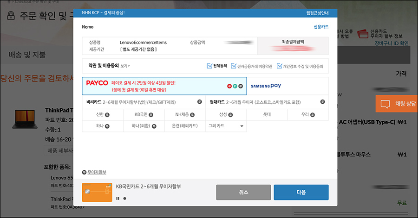Select 하나(외환) card

pyautogui.click(x=144, y=126)
